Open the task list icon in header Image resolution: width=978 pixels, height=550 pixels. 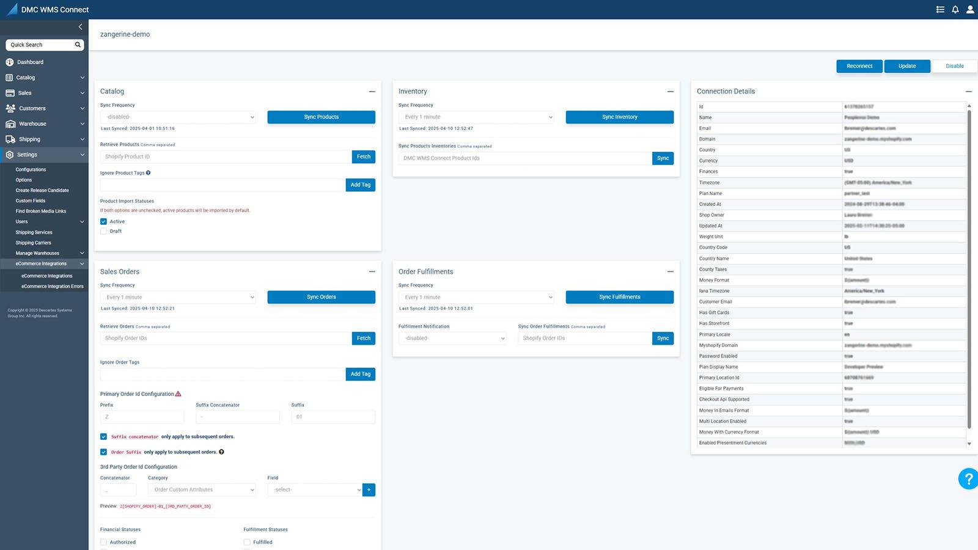click(940, 10)
